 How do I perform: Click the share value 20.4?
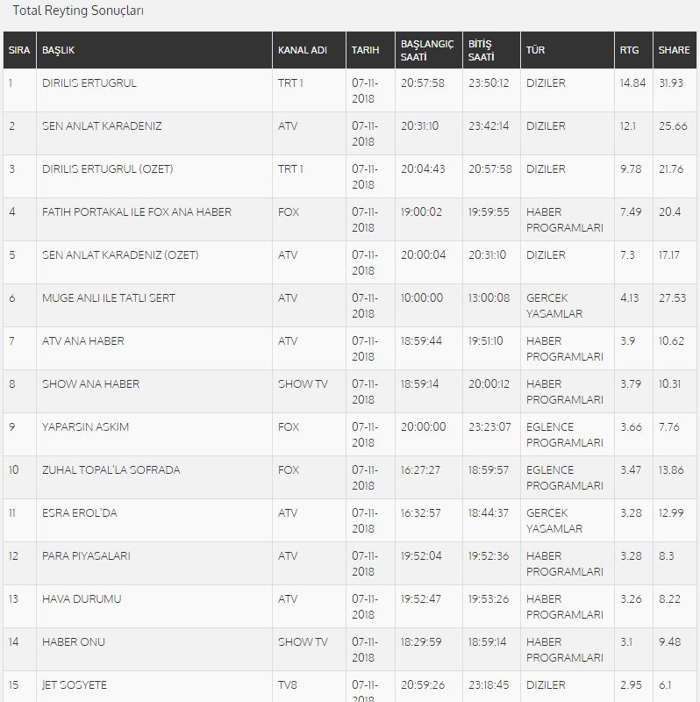pyautogui.click(x=669, y=212)
